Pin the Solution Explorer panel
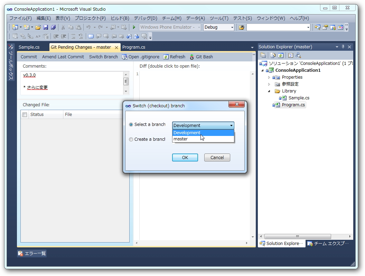The height and width of the screenshot is (276, 365). (343, 47)
